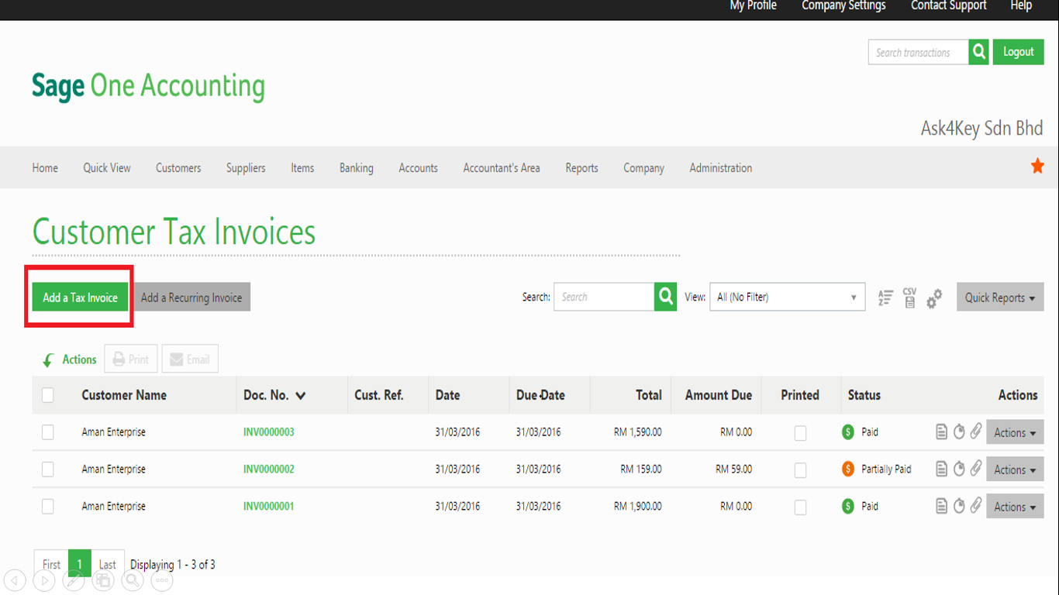Sort by the Doc. No. column header arrow
The width and height of the screenshot is (1059, 595).
[301, 396]
